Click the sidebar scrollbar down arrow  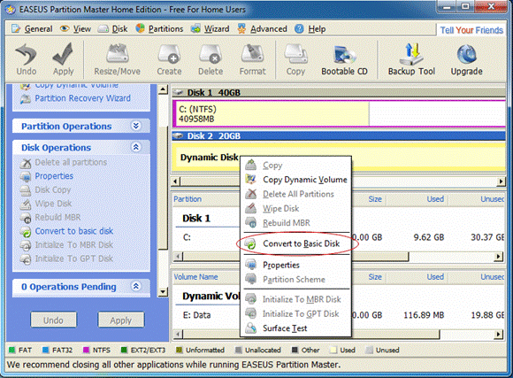coord(163,291)
